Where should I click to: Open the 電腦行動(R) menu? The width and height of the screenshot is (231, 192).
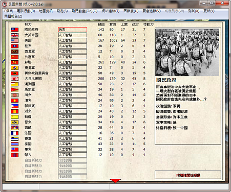click(x=26, y=11)
